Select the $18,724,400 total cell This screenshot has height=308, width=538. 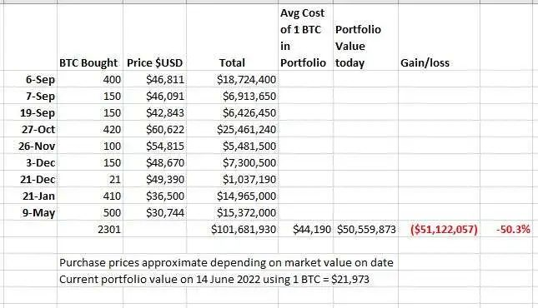click(232, 79)
